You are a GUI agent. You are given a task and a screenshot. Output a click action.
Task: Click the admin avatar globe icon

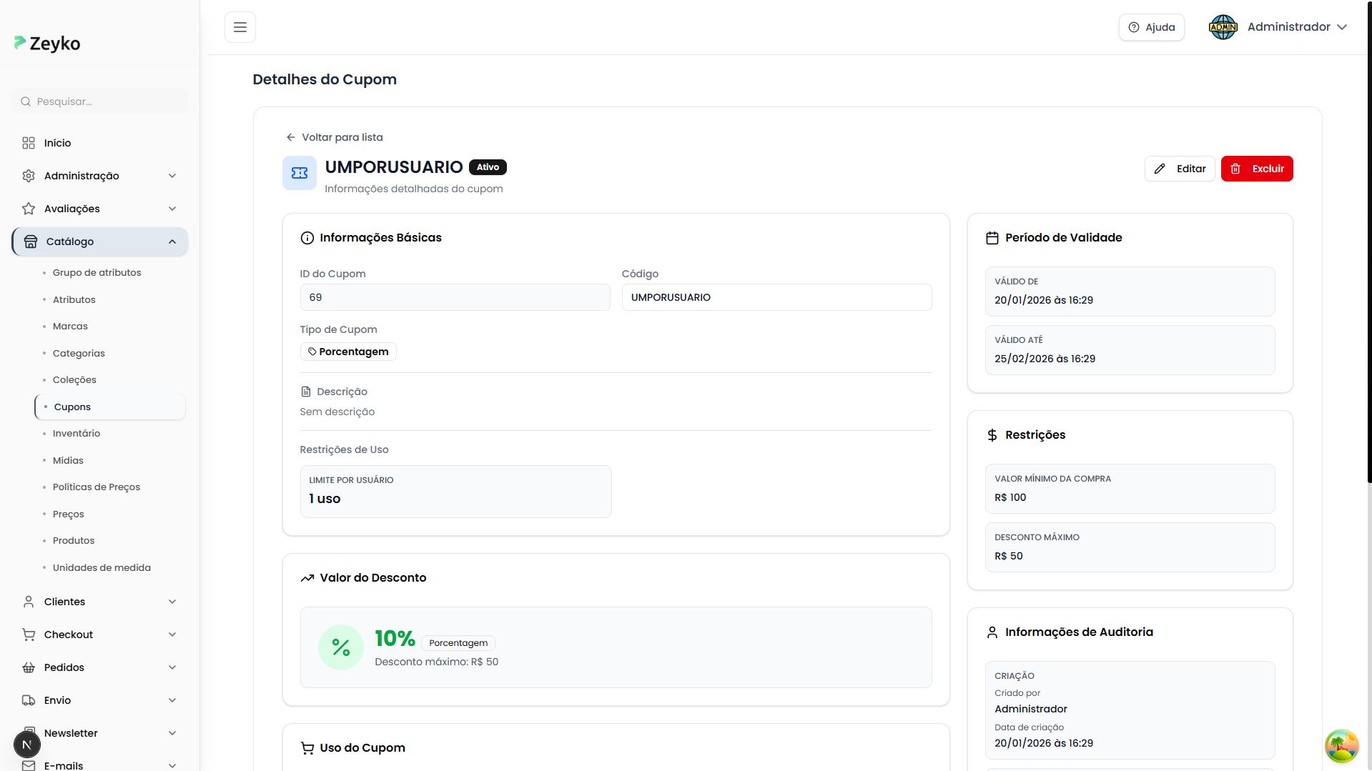[x=1223, y=27]
